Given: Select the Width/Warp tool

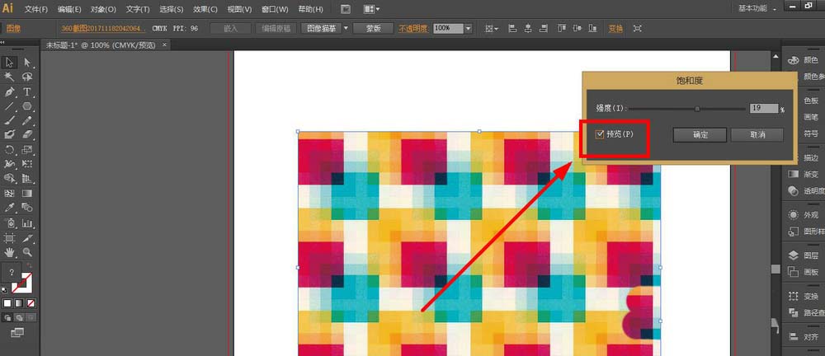Looking at the screenshot, I should (x=9, y=164).
